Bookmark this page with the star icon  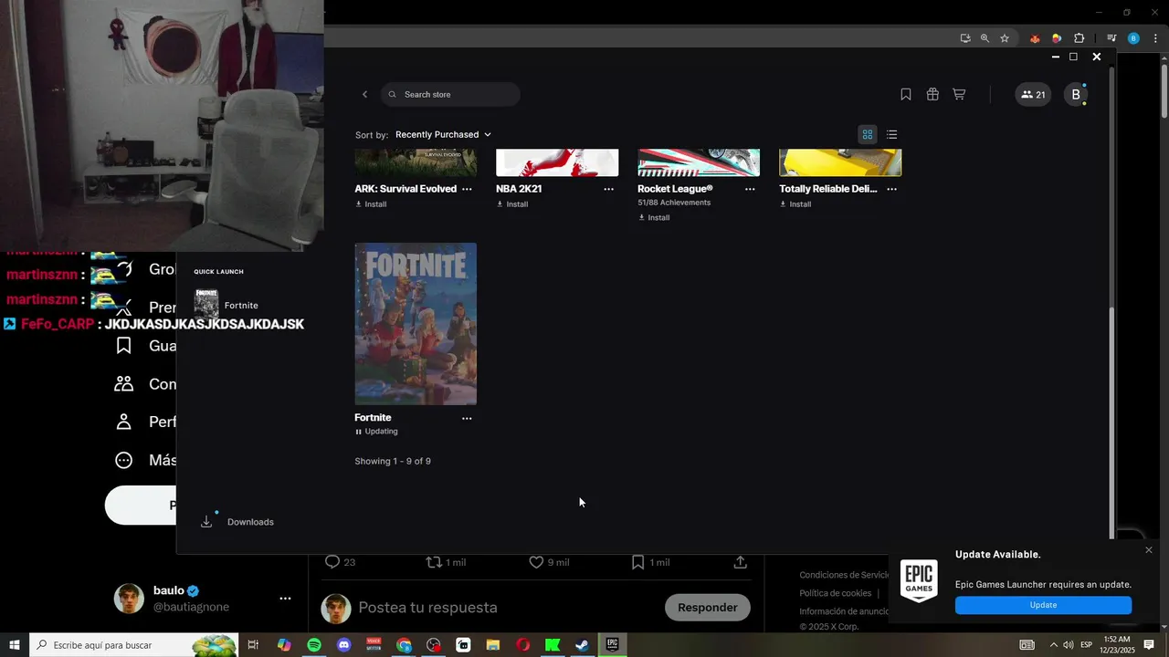pyautogui.click(x=1005, y=38)
